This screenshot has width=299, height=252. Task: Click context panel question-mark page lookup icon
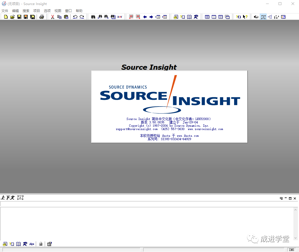tap(12, 244)
